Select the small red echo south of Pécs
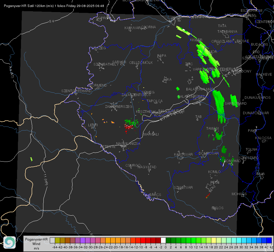The width and height of the screenshot is (274, 252). pyautogui.click(x=208, y=195)
